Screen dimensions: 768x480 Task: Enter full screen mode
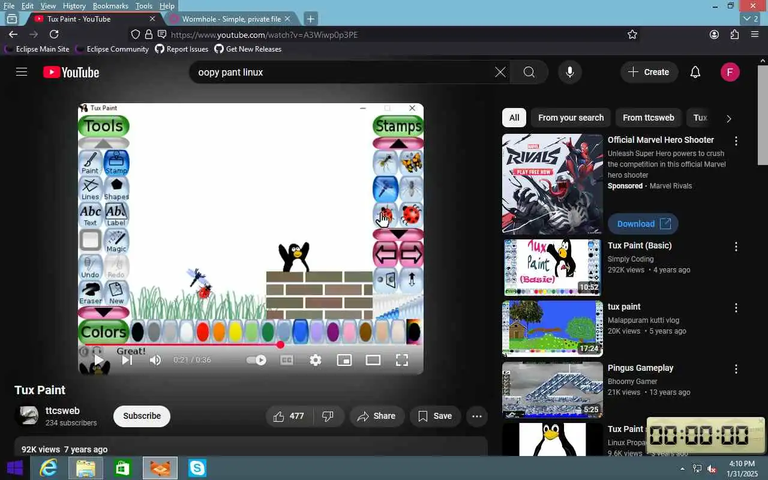[402, 360]
